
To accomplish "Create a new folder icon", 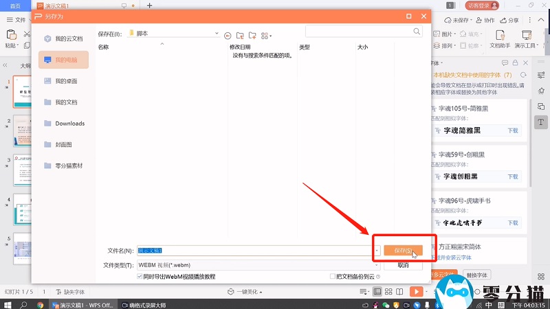I will pyautogui.click(x=252, y=34).
